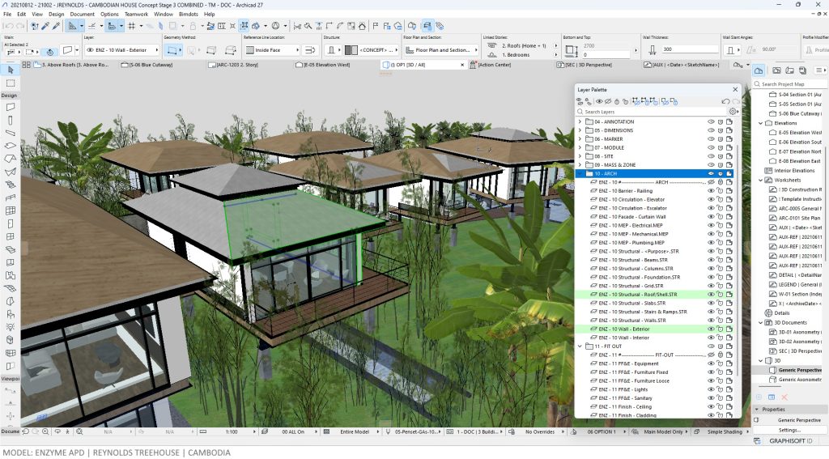Click the lock icon for Barrier - Railing layer
Viewport: 829px width, 459px height.
(720, 191)
